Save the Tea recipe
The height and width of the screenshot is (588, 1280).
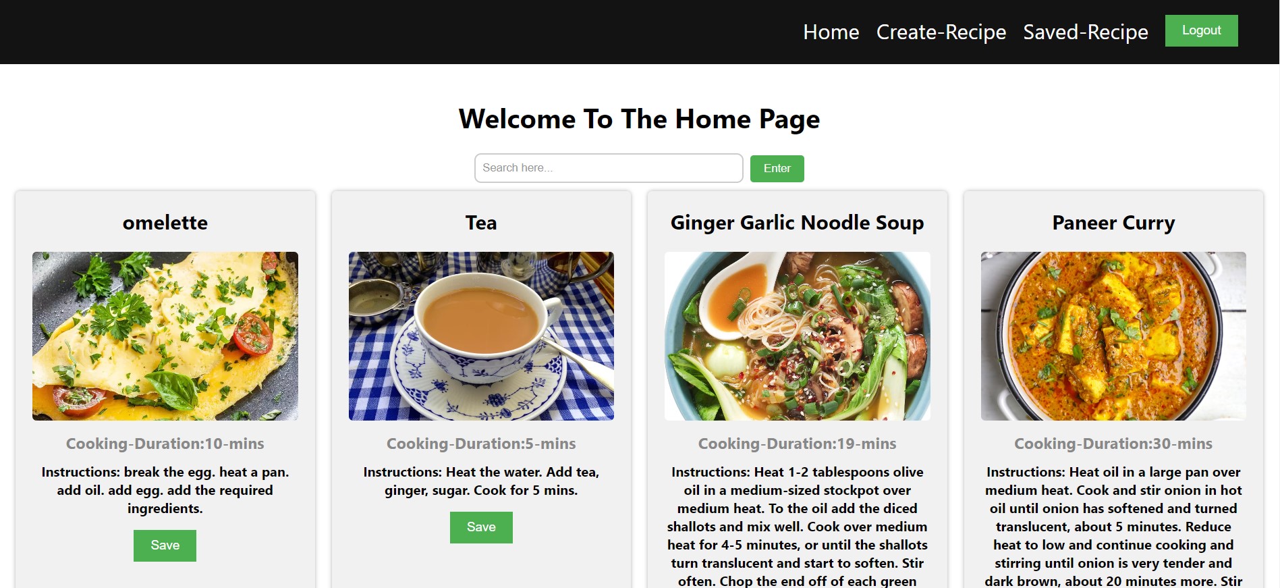(481, 527)
